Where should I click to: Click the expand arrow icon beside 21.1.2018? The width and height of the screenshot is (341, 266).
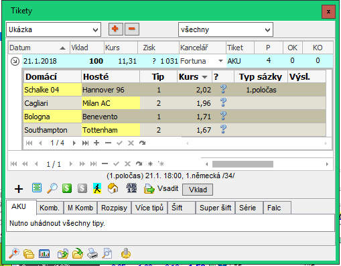15,61
